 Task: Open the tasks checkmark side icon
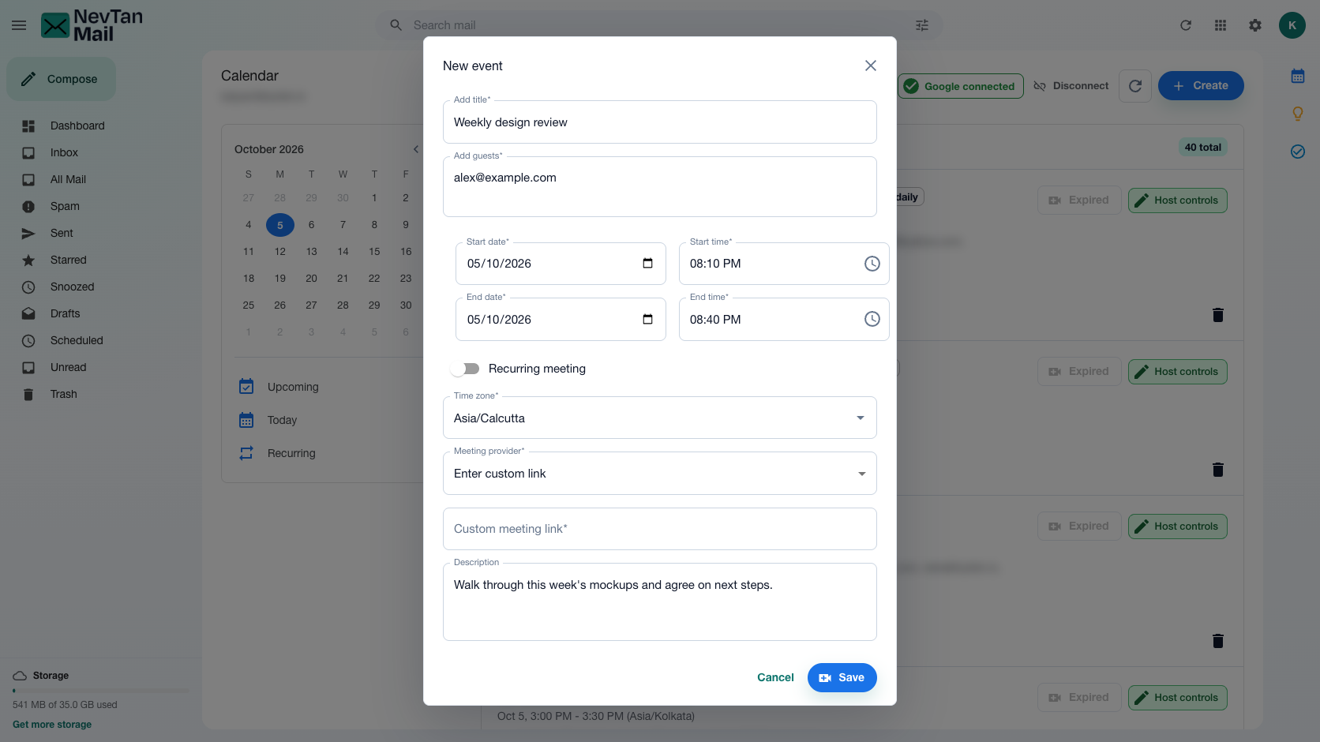(x=1298, y=152)
